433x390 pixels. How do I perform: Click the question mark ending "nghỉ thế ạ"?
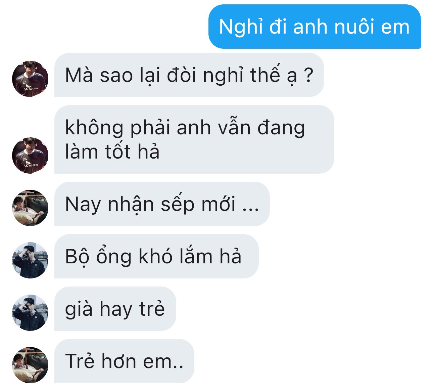click(308, 75)
